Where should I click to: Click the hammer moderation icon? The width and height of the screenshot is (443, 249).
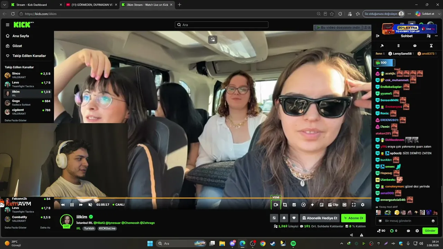pos(382,46)
